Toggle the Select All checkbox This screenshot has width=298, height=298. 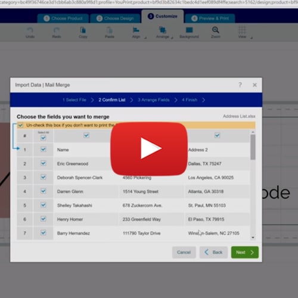(43, 138)
